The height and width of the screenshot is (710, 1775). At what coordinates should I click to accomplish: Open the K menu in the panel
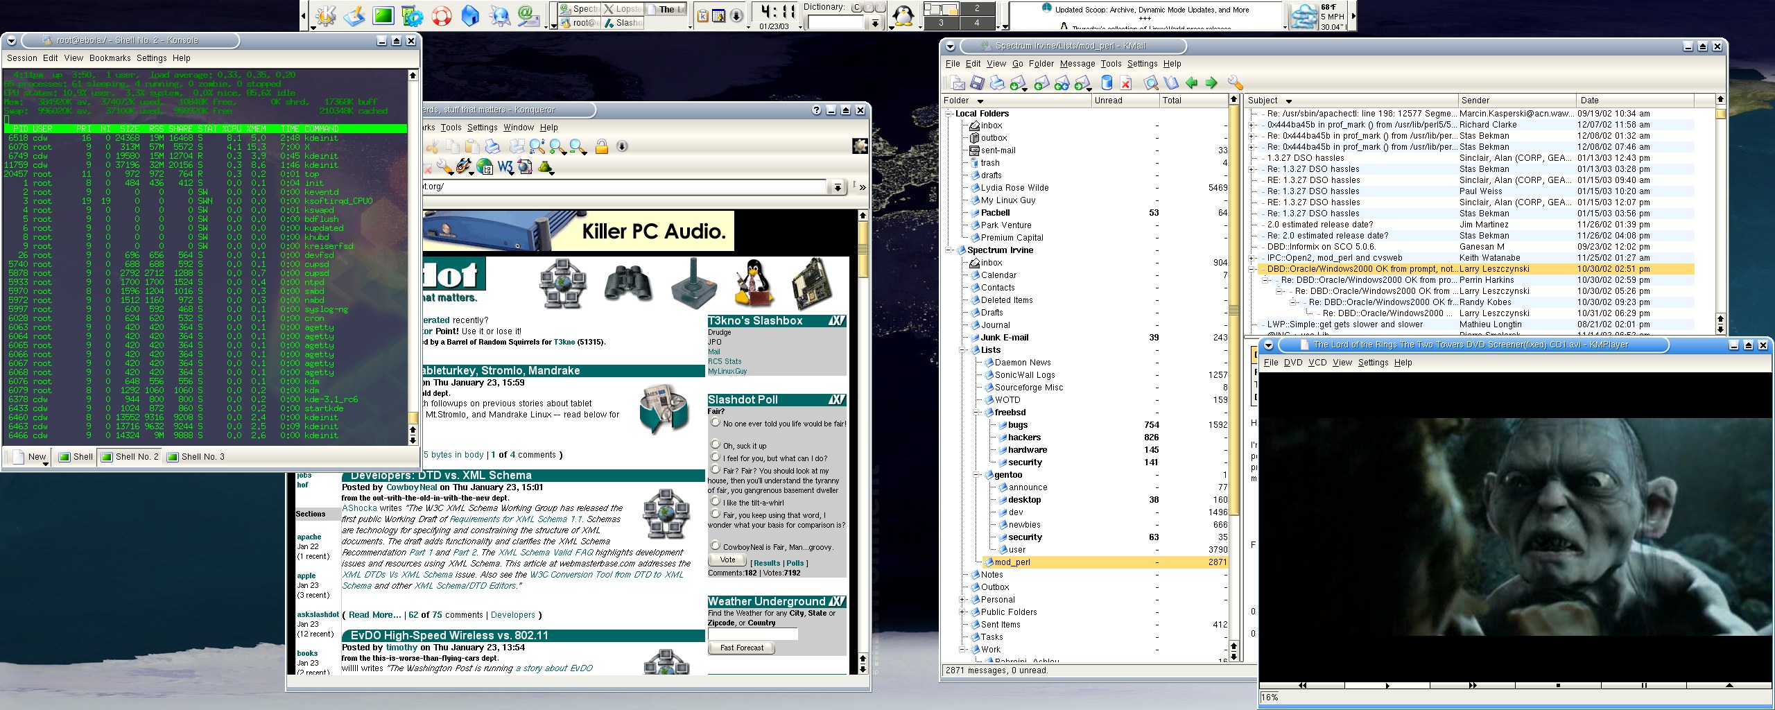coord(327,15)
